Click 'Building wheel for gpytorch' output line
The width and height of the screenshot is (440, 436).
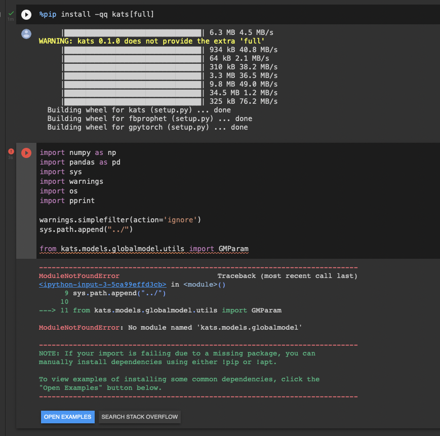coord(147,128)
